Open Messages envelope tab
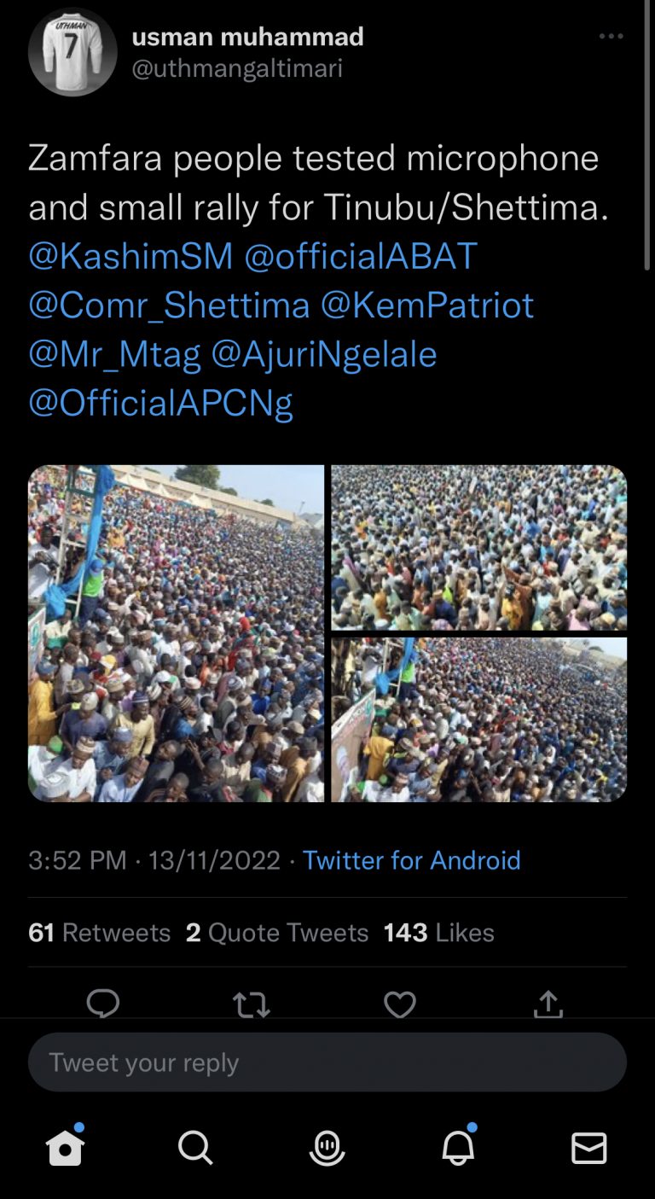Viewport: 655px width, 1199px height. click(588, 1149)
